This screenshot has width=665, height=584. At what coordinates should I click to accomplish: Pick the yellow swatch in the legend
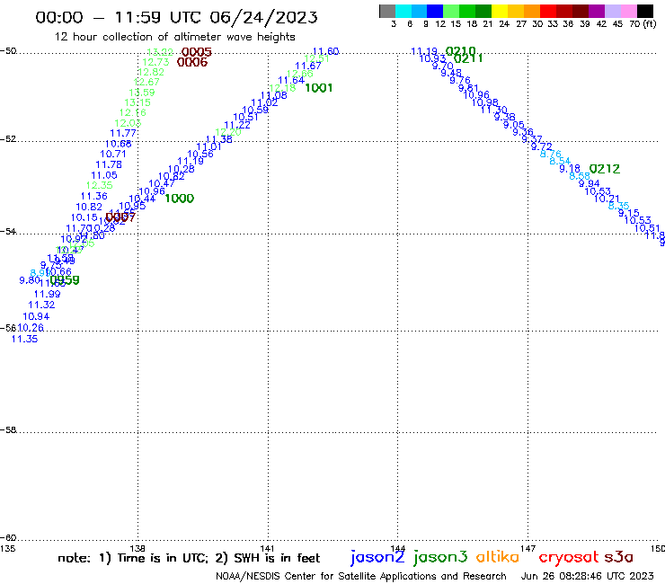pyautogui.click(x=500, y=11)
